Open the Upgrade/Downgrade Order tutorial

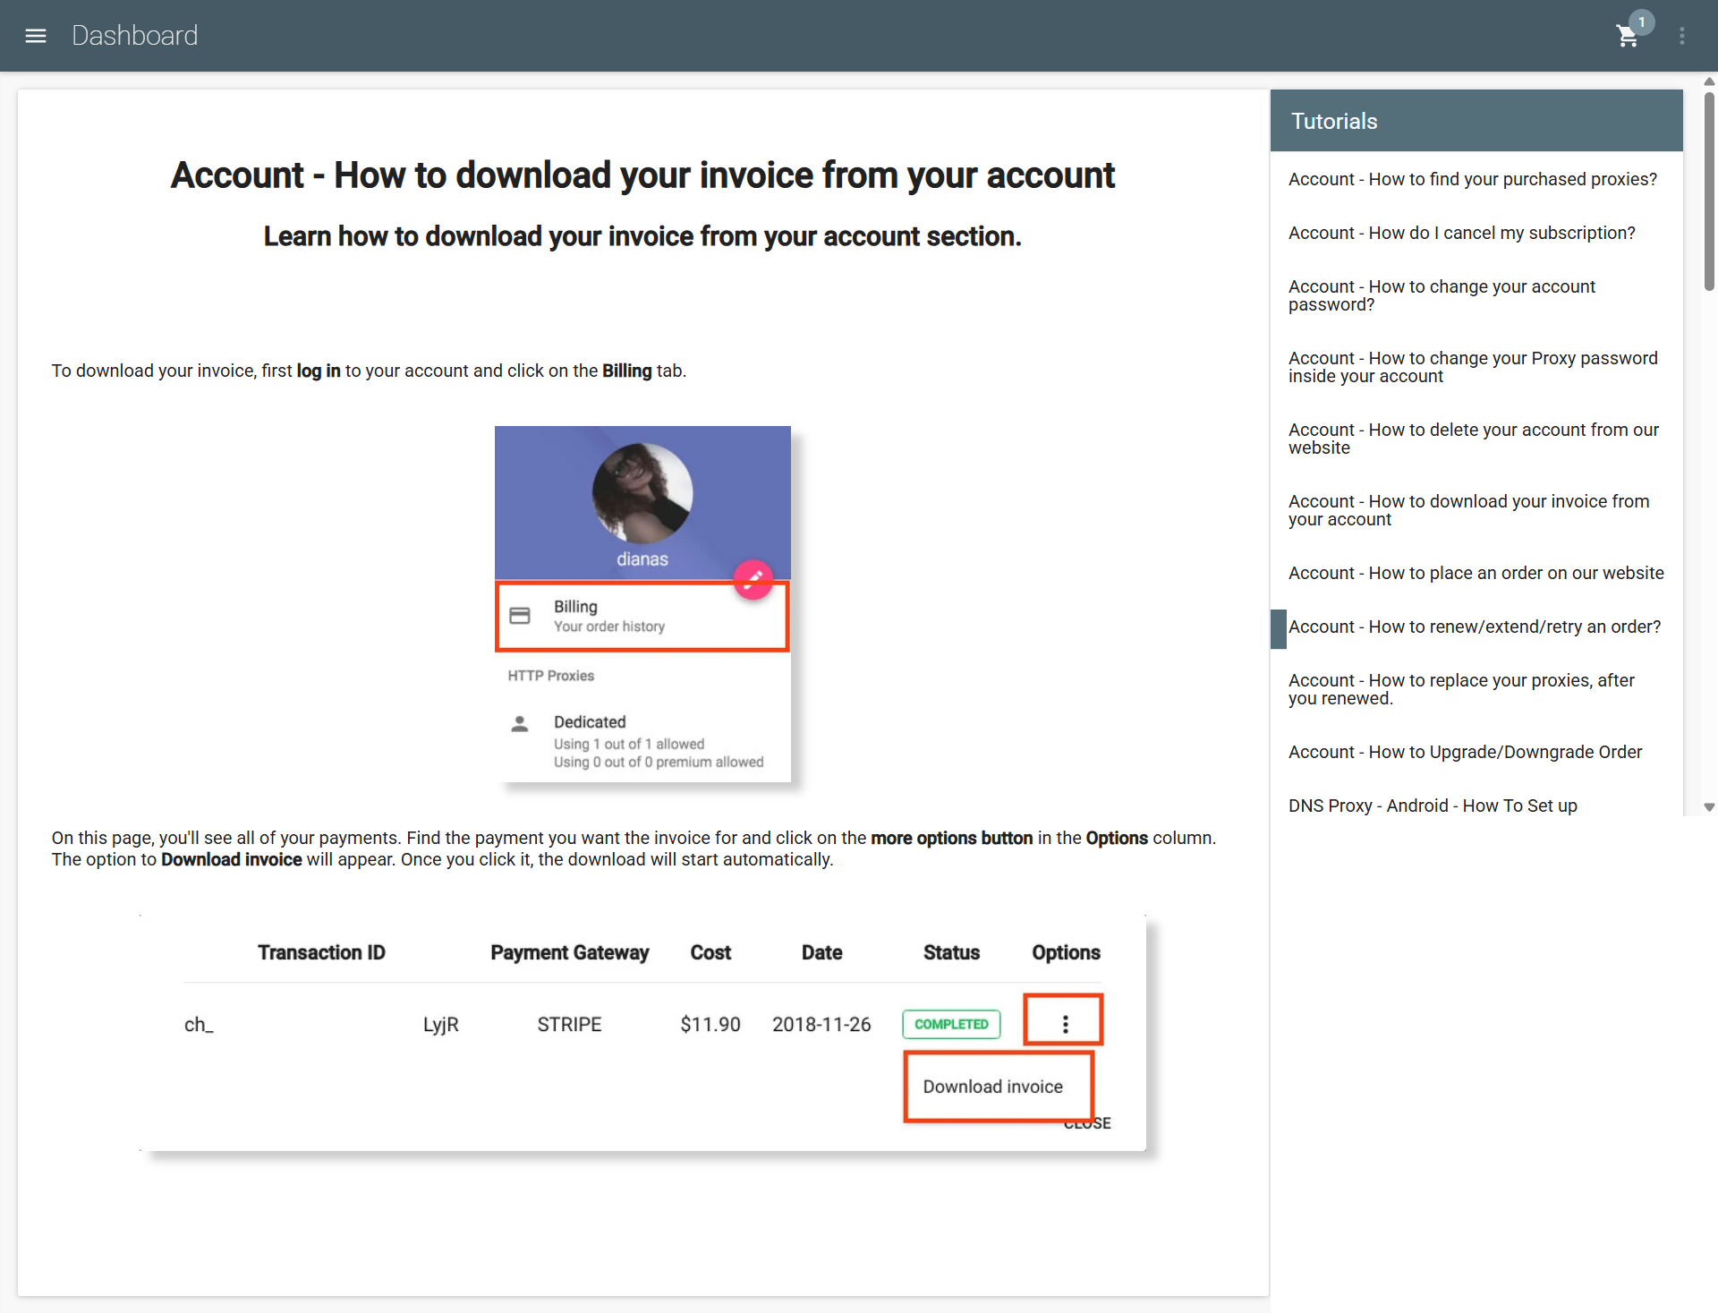pyautogui.click(x=1465, y=752)
